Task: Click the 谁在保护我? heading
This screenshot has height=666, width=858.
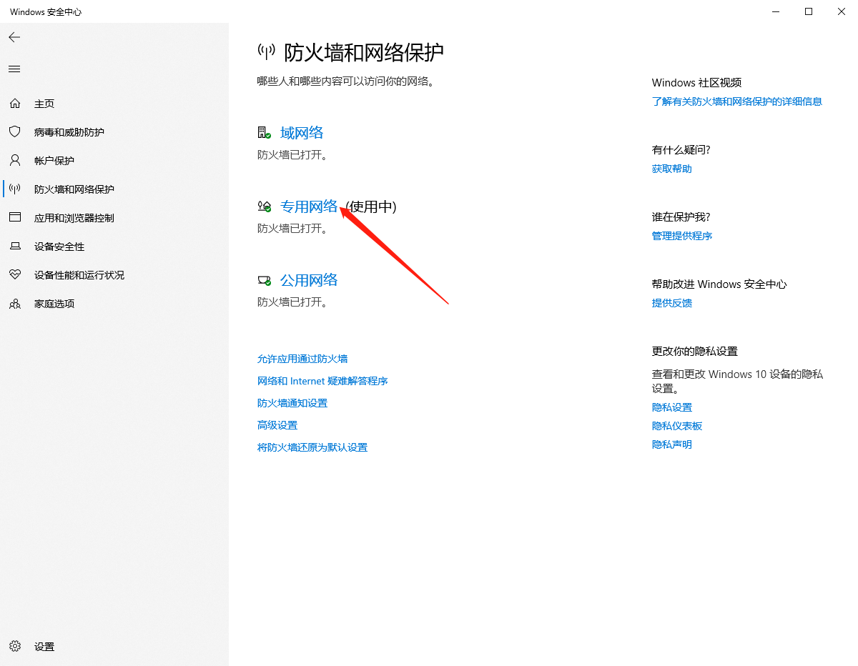Action: (681, 217)
